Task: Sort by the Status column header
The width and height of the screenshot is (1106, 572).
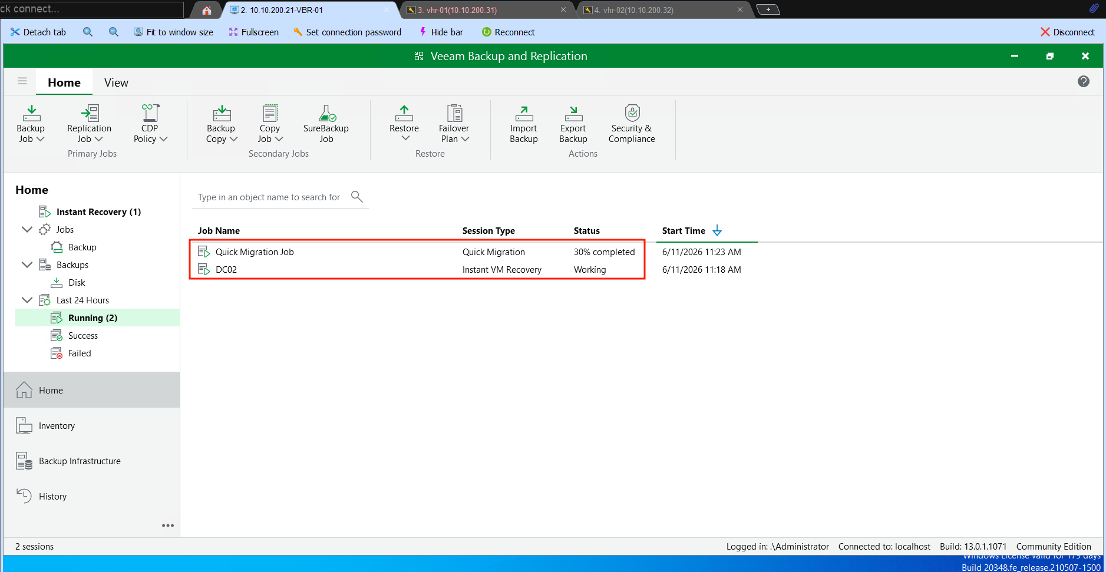Action: pos(587,230)
